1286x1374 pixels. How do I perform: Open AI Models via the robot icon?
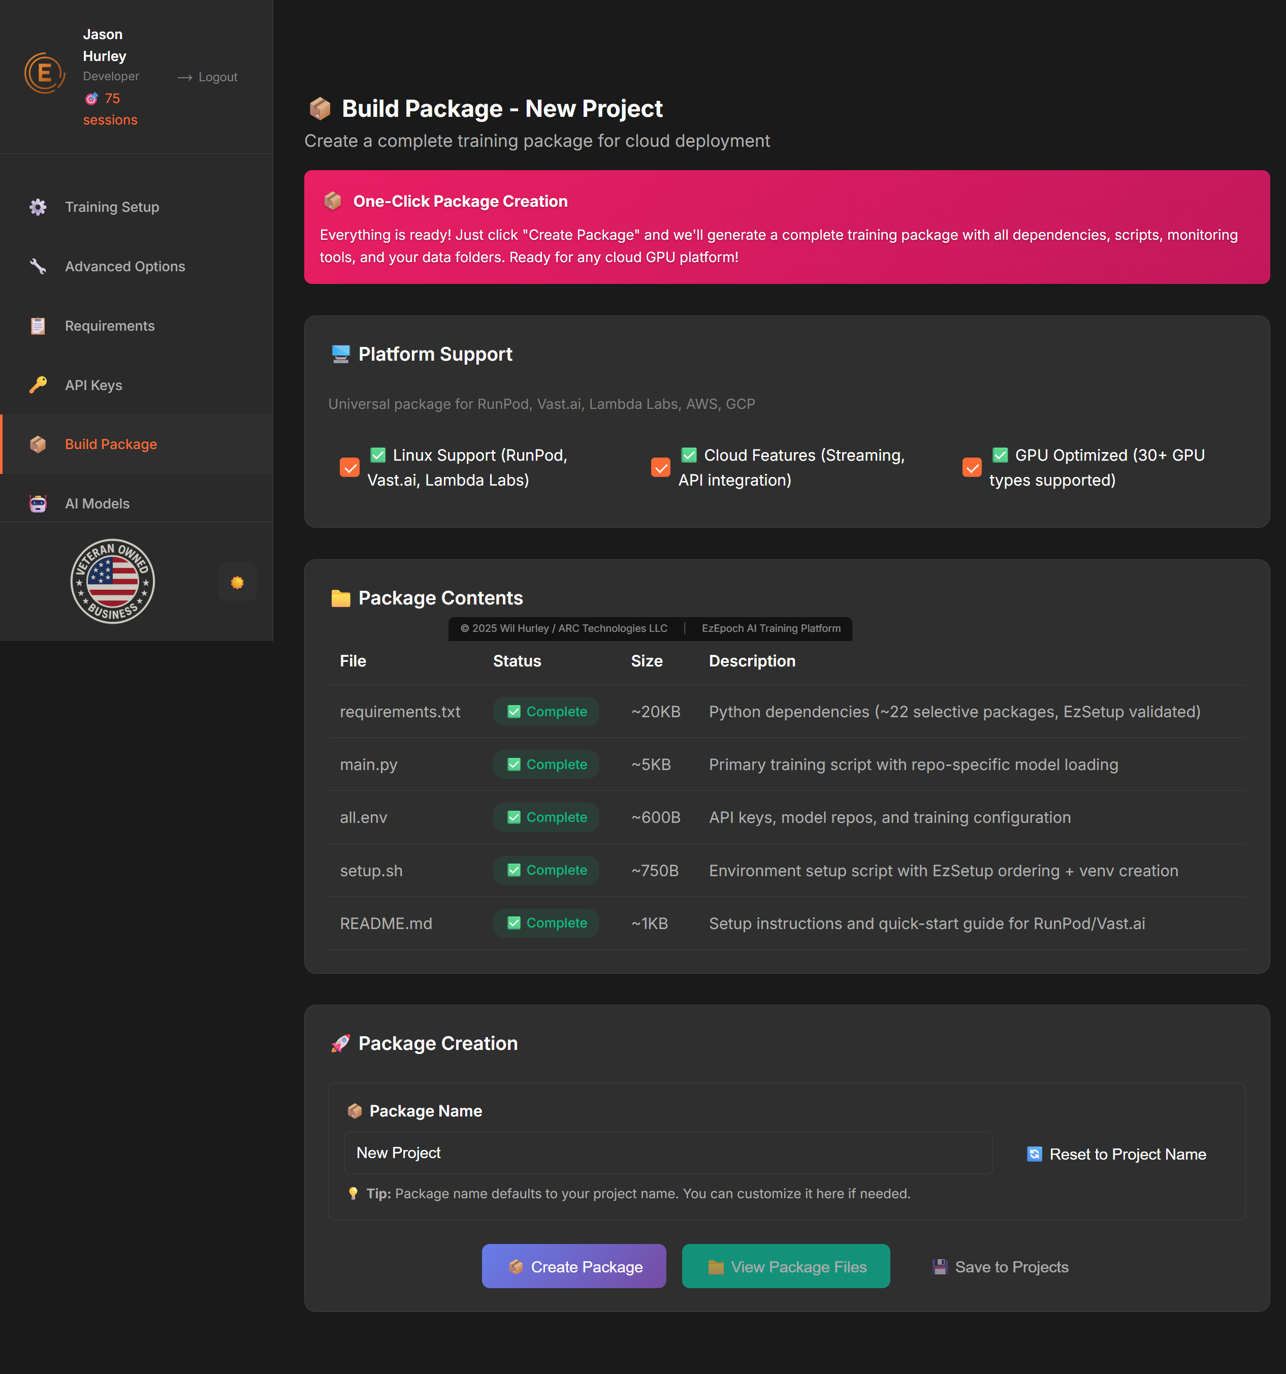click(x=38, y=503)
